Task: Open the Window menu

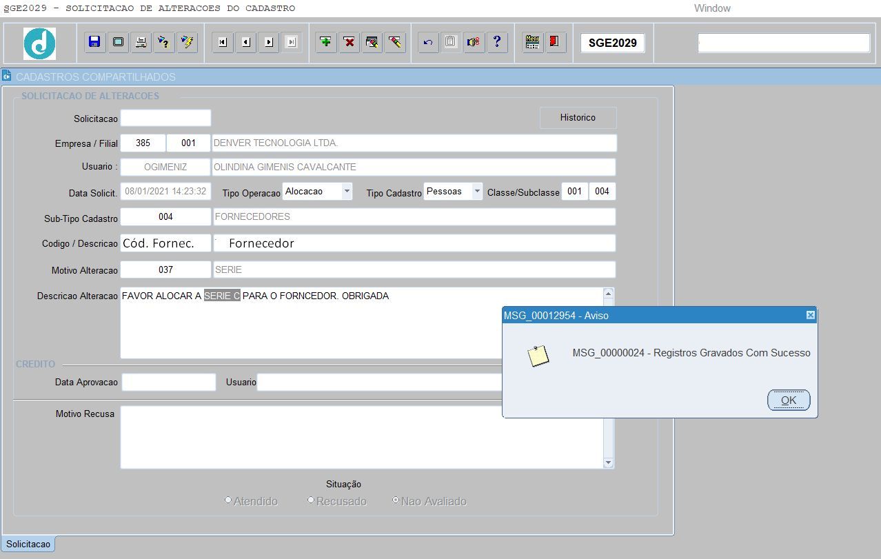Action: [712, 8]
